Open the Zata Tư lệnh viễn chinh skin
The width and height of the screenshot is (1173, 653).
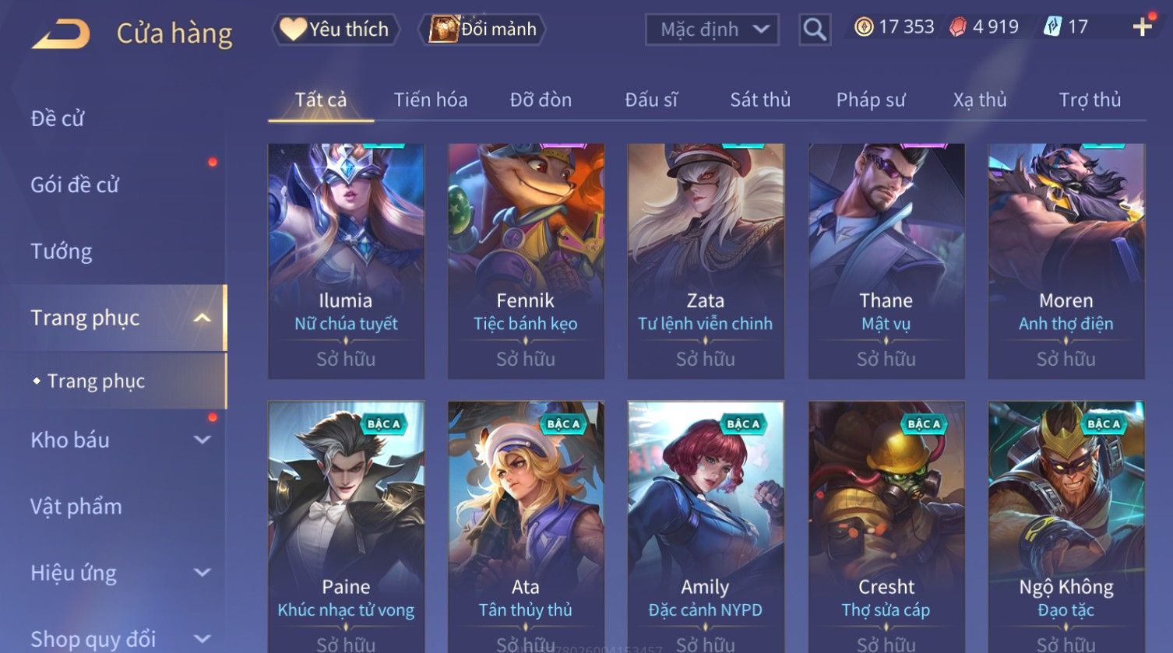point(706,262)
